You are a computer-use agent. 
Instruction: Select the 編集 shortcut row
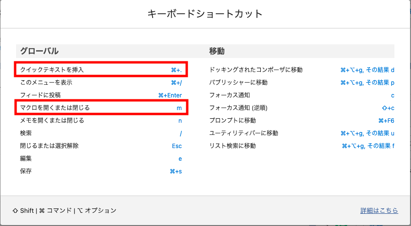101,158
